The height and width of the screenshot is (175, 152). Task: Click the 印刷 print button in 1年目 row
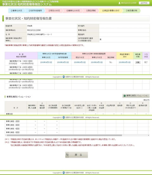[138, 62]
